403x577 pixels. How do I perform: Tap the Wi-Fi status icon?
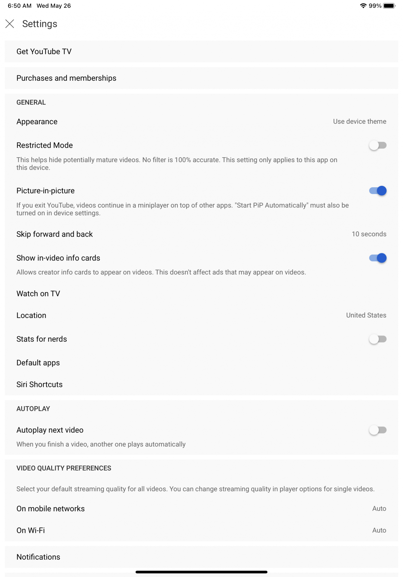coord(363,6)
